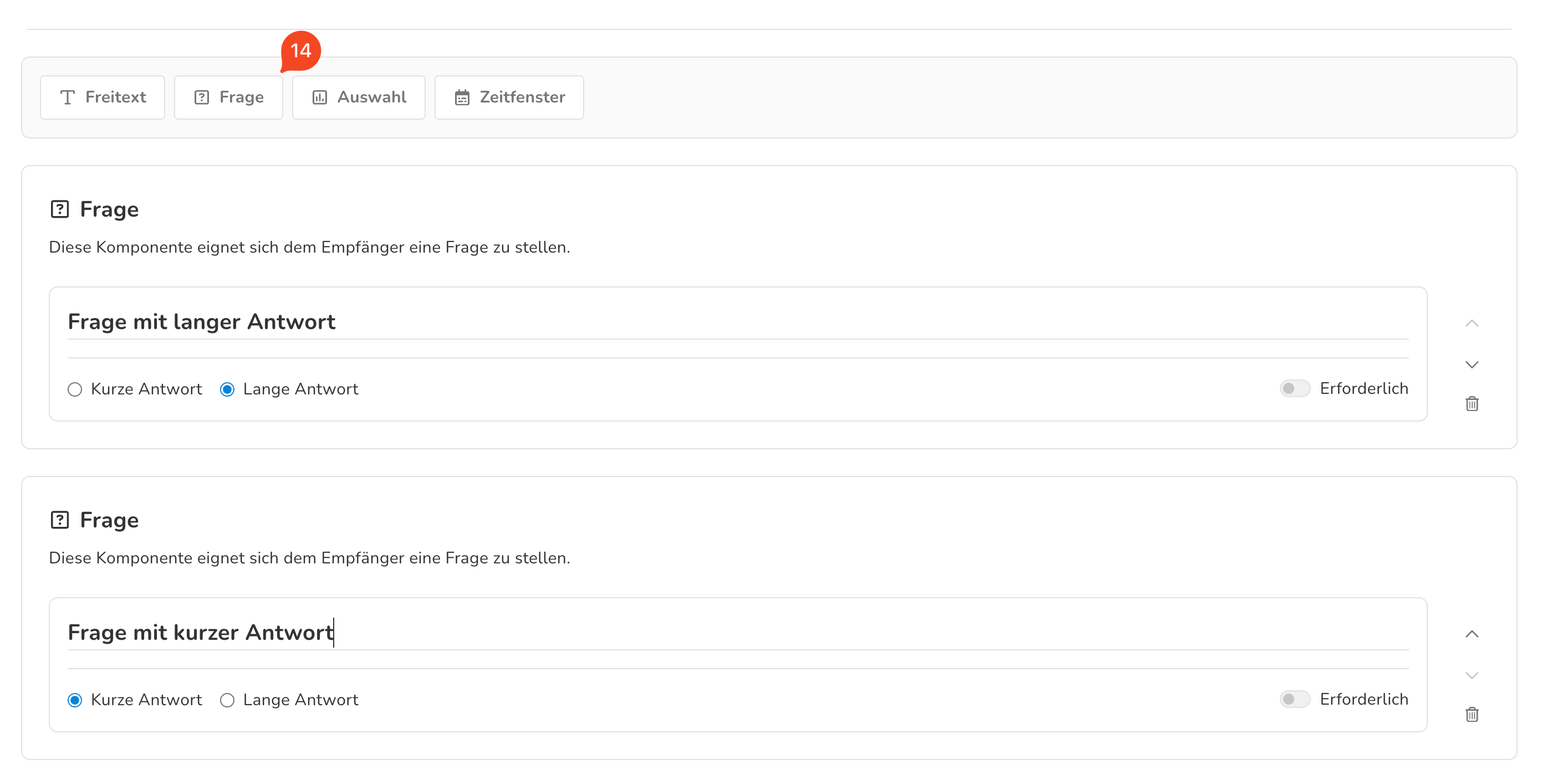The image size is (1542, 780).
Task: Click the text icon in Freitext button
Action: tap(68, 97)
